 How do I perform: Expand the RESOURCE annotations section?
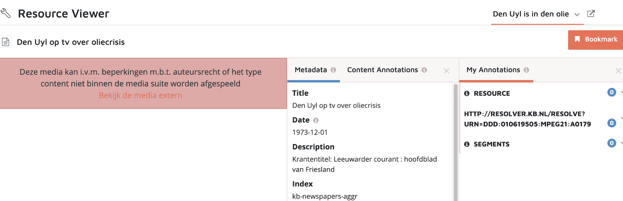(x=621, y=93)
